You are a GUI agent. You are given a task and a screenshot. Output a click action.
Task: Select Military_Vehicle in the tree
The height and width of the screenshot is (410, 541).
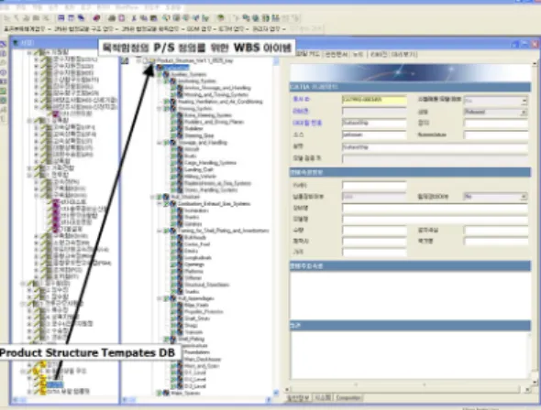[200, 177]
